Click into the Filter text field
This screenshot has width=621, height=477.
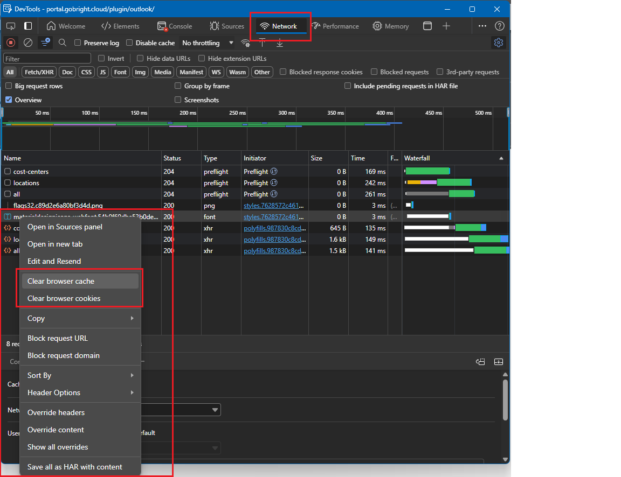click(47, 59)
